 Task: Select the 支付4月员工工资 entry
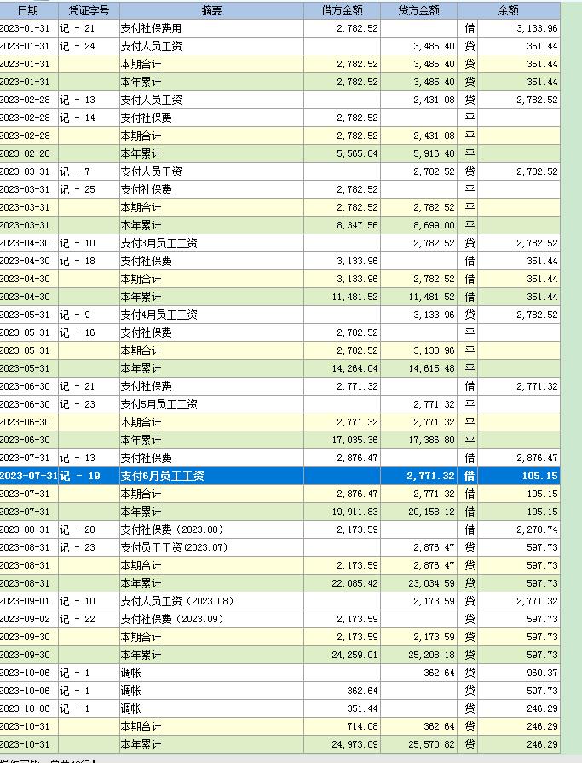pyautogui.click(x=159, y=315)
